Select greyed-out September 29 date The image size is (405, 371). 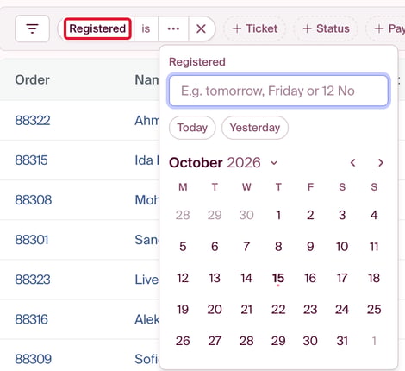[215, 215]
